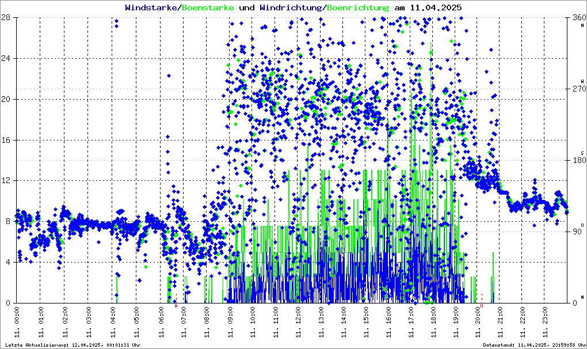587x349 pixels.
Task: Click the 'Datenstand' timestamp text
Action: pos(534,345)
